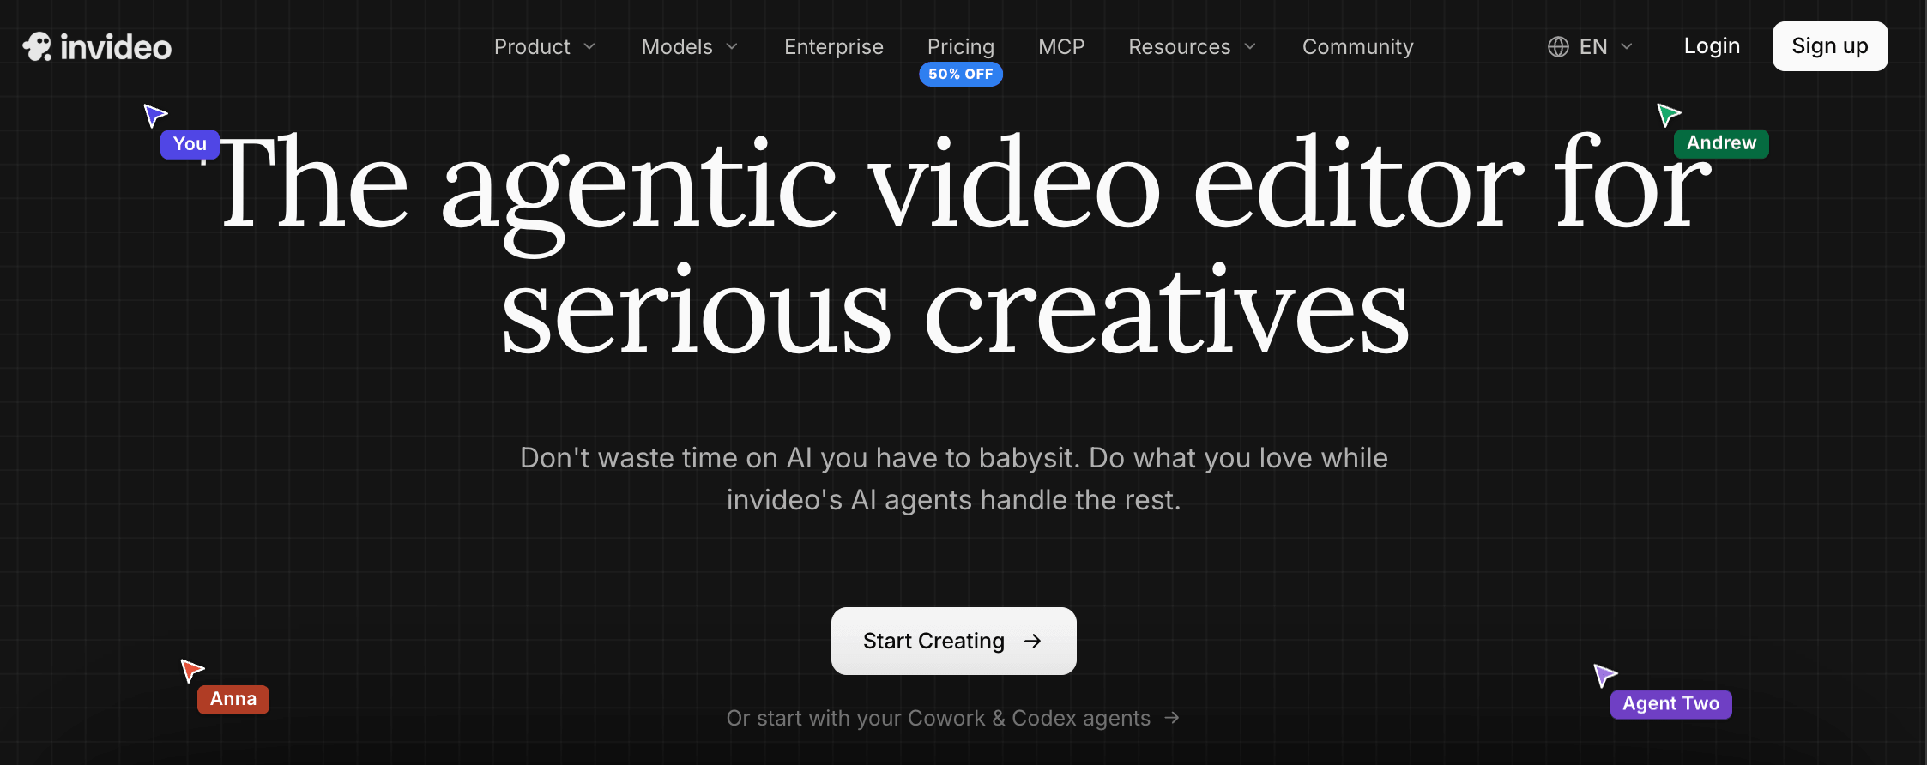Image resolution: width=1927 pixels, height=765 pixels.
Task: Click the You name tag
Action: click(190, 144)
